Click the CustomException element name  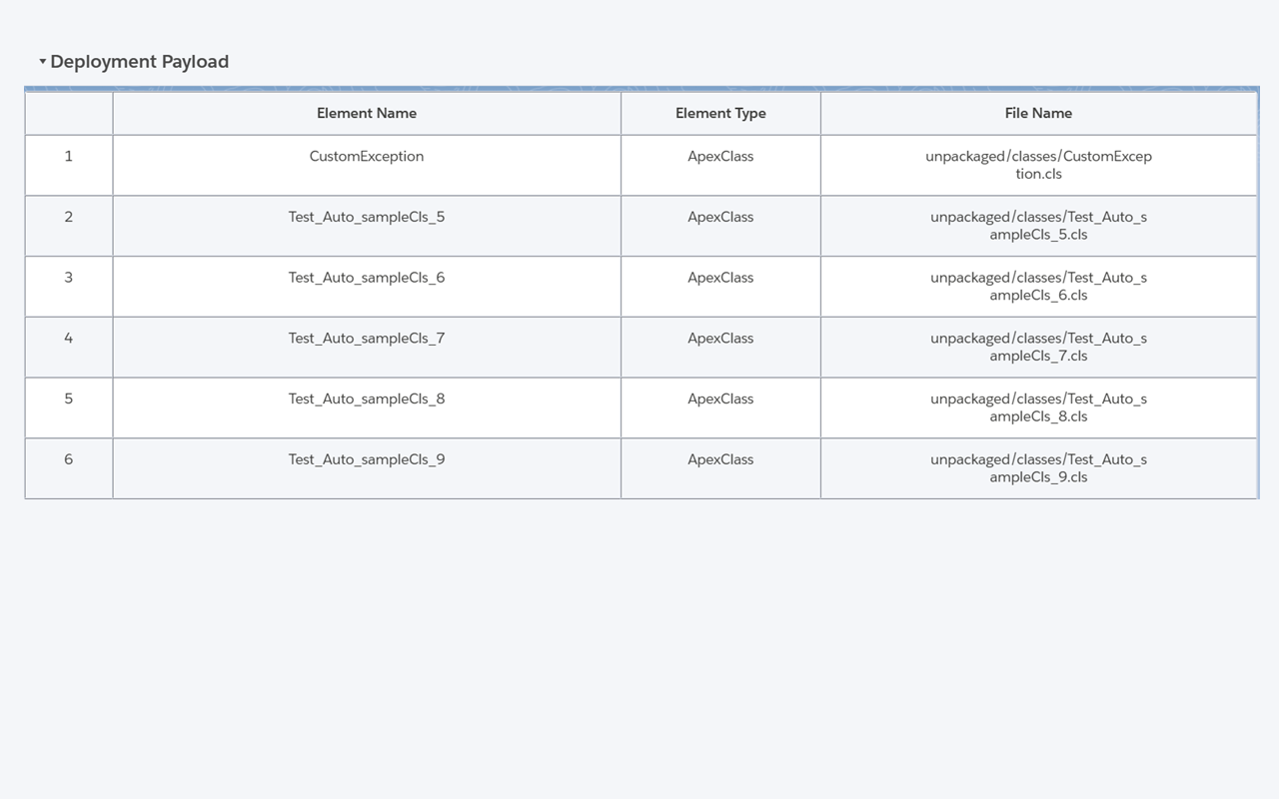366,156
